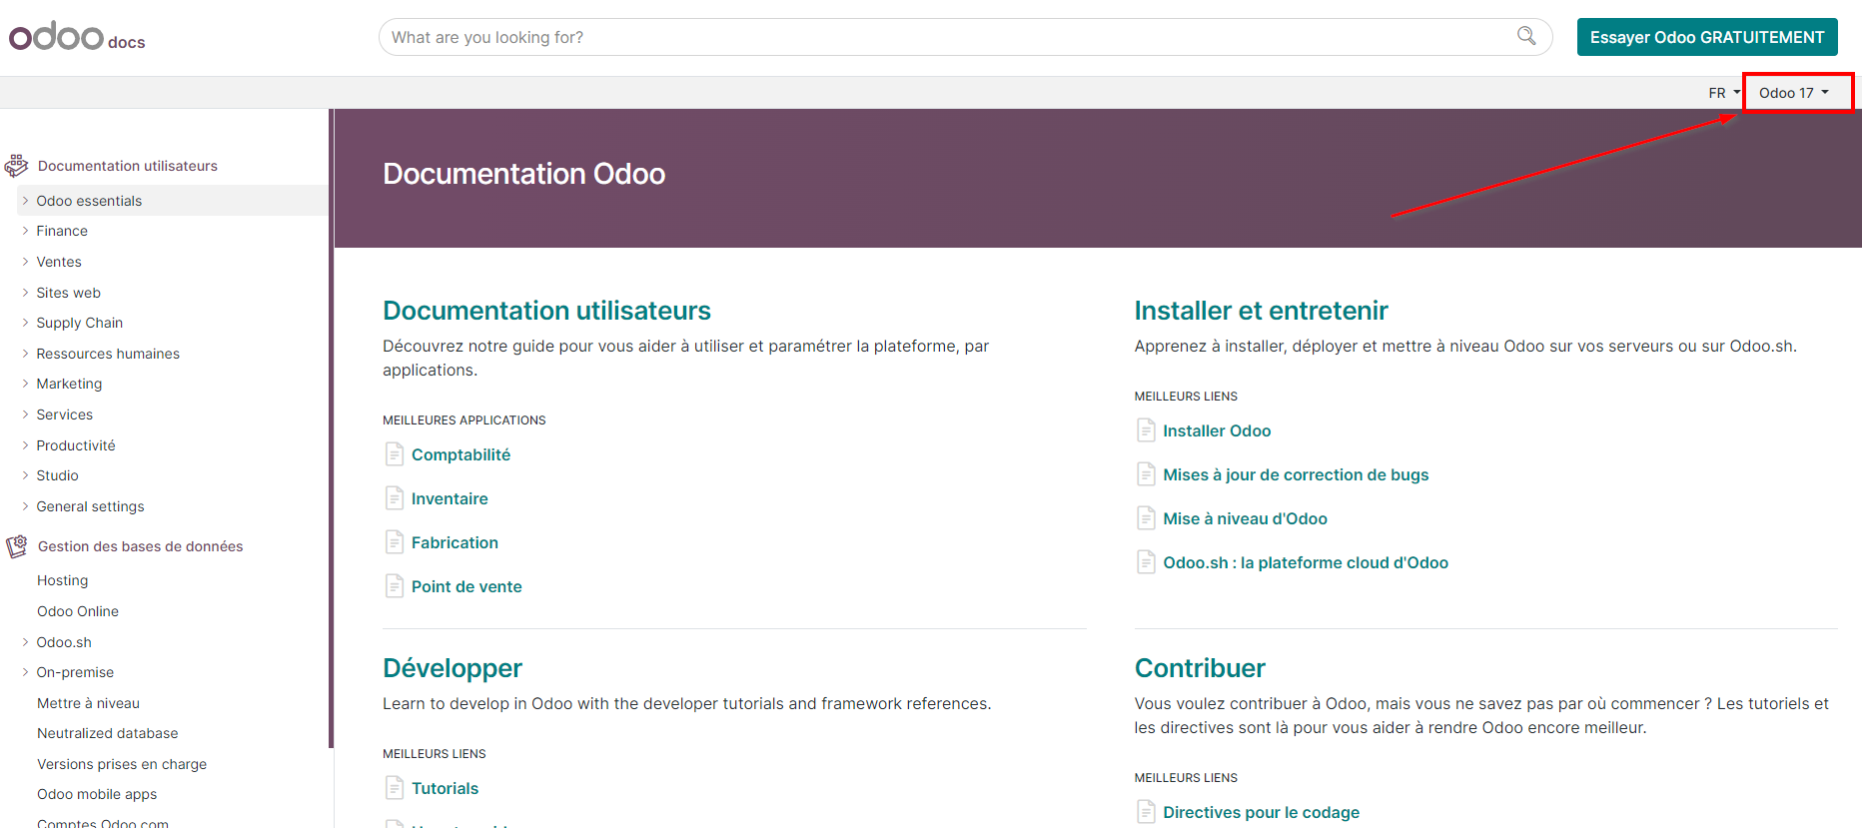Open Odoo essentials in sidebar
This screenshot has width=1862, height=828.
[89, 201]
